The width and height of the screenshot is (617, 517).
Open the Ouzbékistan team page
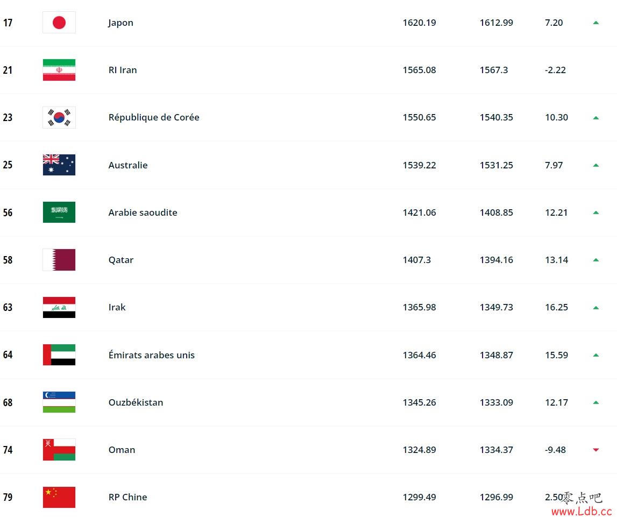coord(136,402)
